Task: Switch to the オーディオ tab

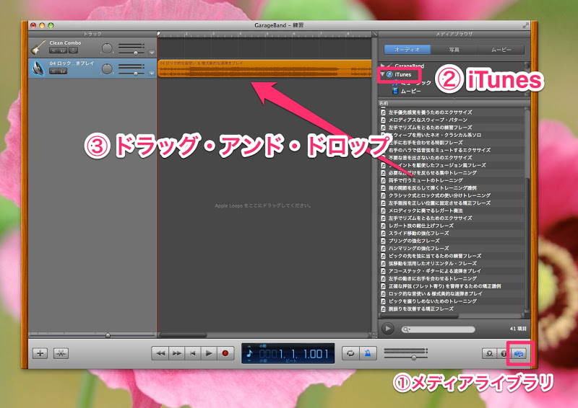Action: 407,49
